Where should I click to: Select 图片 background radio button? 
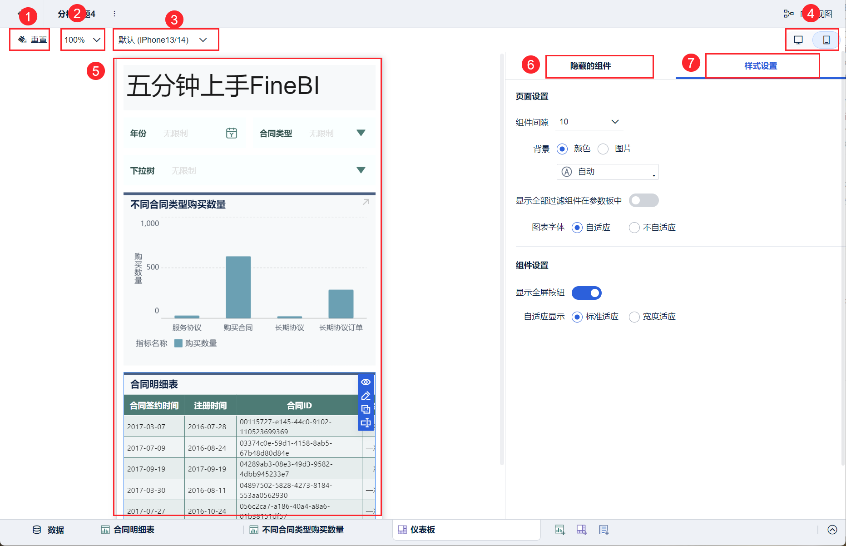click(x=603, y=149)
